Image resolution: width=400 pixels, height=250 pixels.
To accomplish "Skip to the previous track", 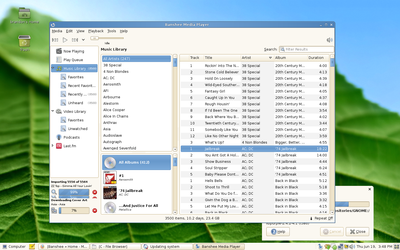I will 55,40.
